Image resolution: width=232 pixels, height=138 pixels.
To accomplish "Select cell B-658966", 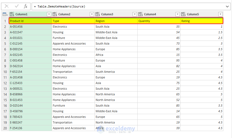I will click(x=30, y=94).
